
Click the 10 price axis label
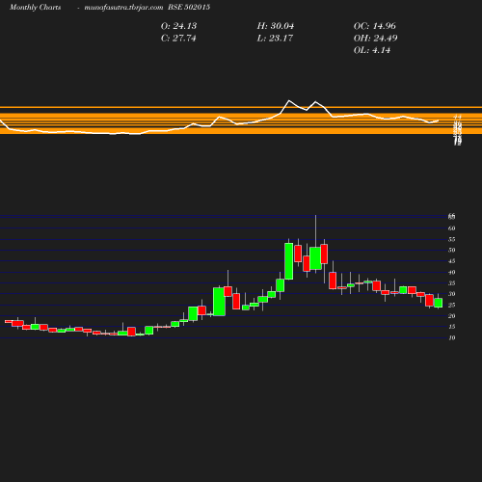tap(452, 337)
